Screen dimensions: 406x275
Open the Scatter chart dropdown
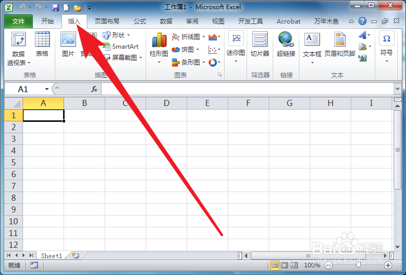point(214,49)
